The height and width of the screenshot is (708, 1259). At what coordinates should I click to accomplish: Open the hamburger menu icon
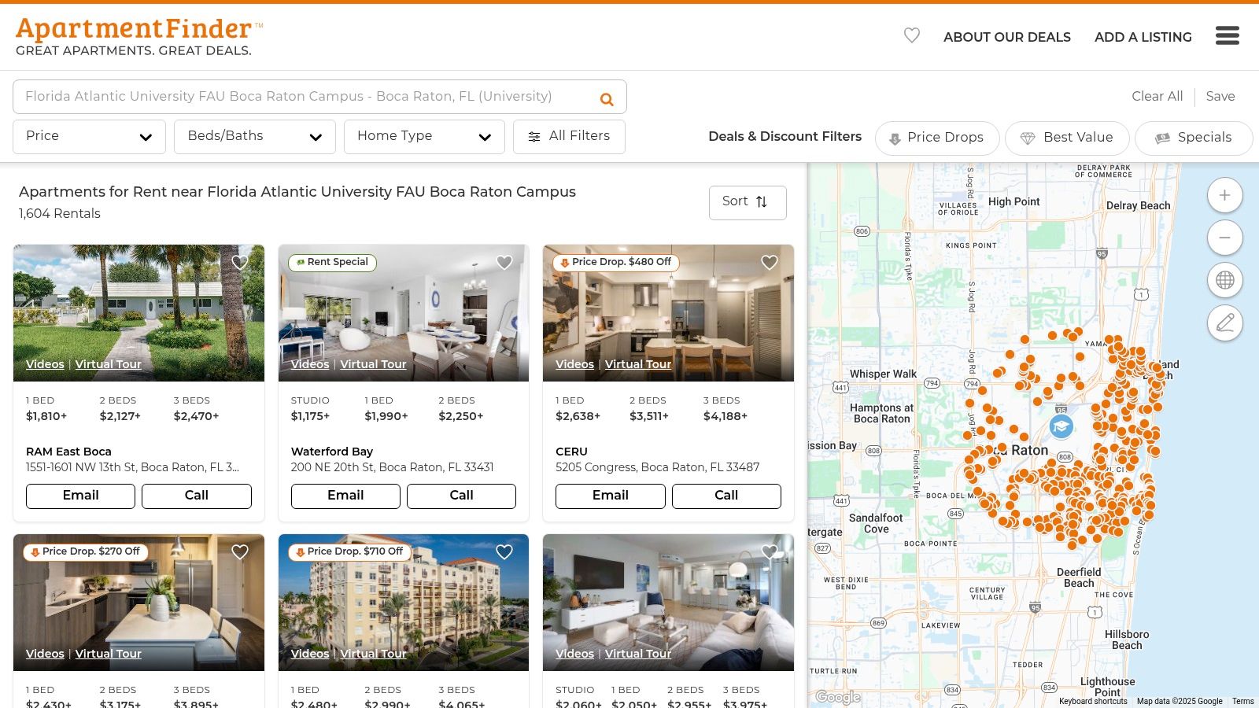(1227, 35)
